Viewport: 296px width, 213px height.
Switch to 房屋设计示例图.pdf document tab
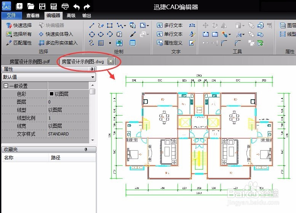pos(30,62)
